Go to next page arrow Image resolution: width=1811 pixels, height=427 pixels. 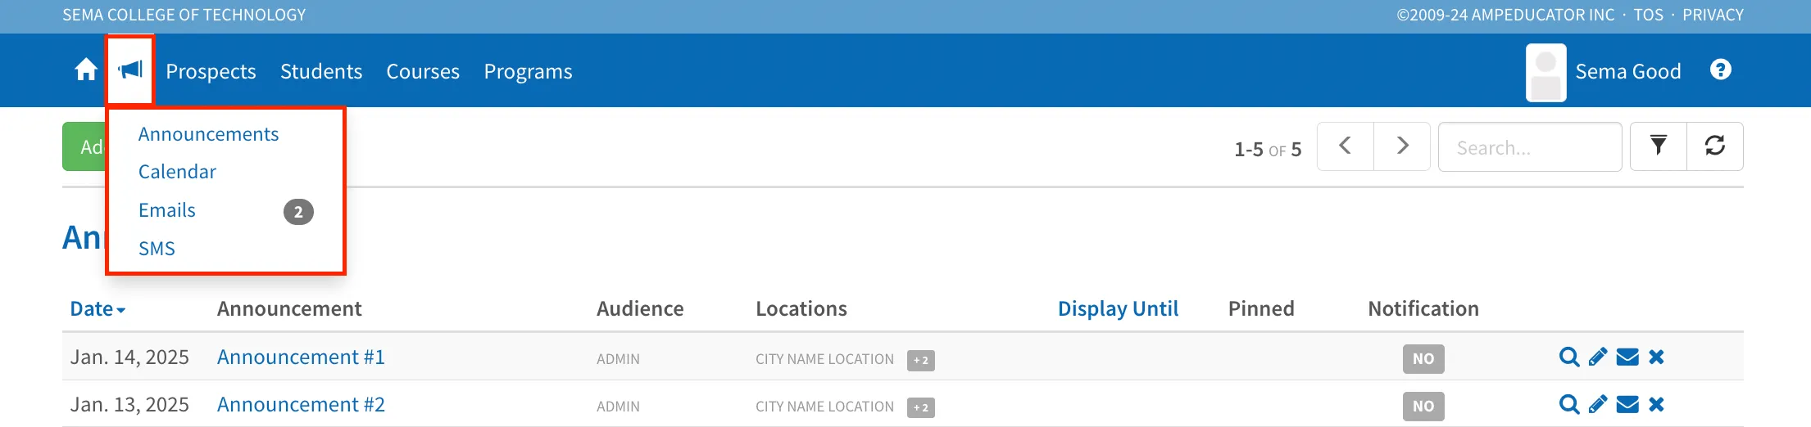coord(1402,146)
